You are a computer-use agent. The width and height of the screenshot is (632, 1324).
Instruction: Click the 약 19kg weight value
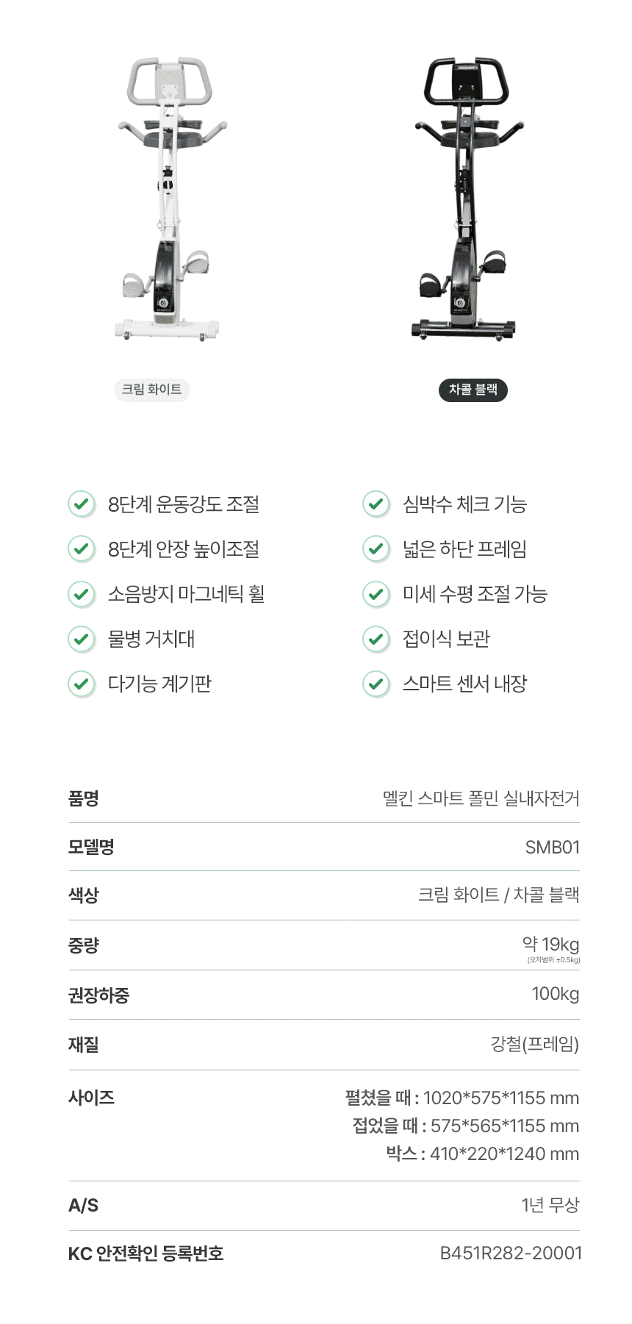(x=550, y=945)
